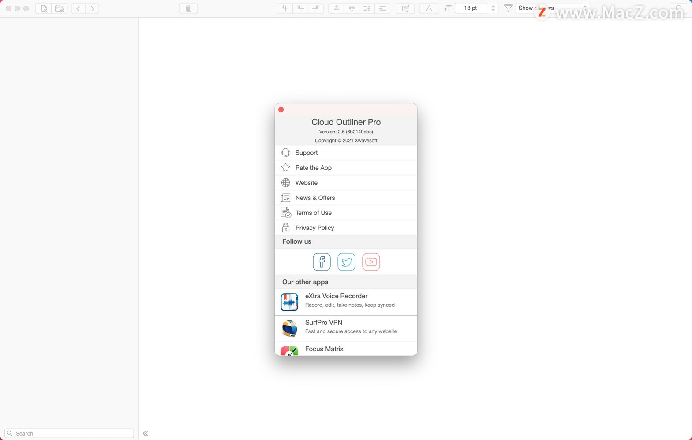Adjust the font size stepper
692x440 pixels.
click(493, 8)
